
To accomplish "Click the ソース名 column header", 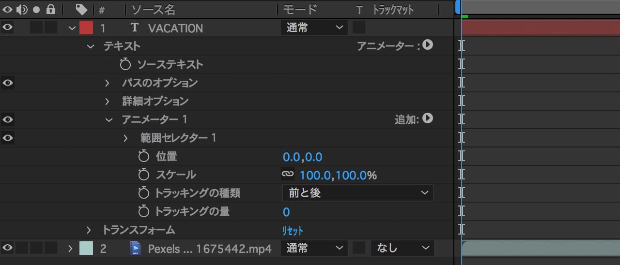I will point(154,9).
